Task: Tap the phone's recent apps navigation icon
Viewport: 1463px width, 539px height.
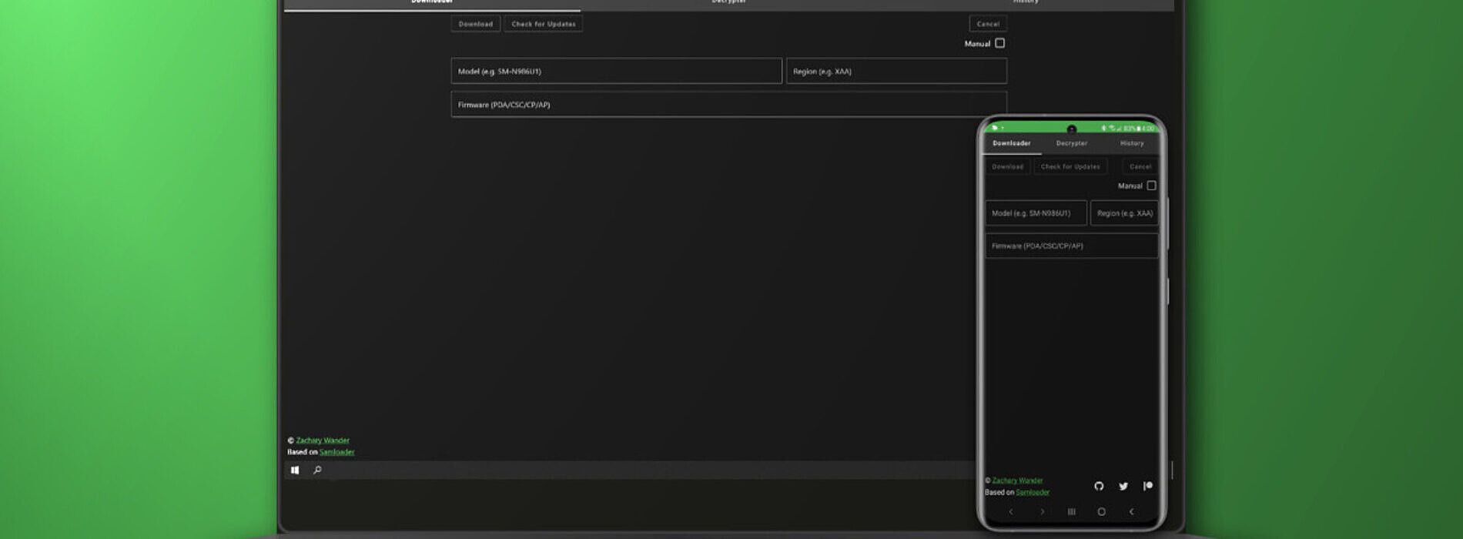Action: [x=1071, y=511]
